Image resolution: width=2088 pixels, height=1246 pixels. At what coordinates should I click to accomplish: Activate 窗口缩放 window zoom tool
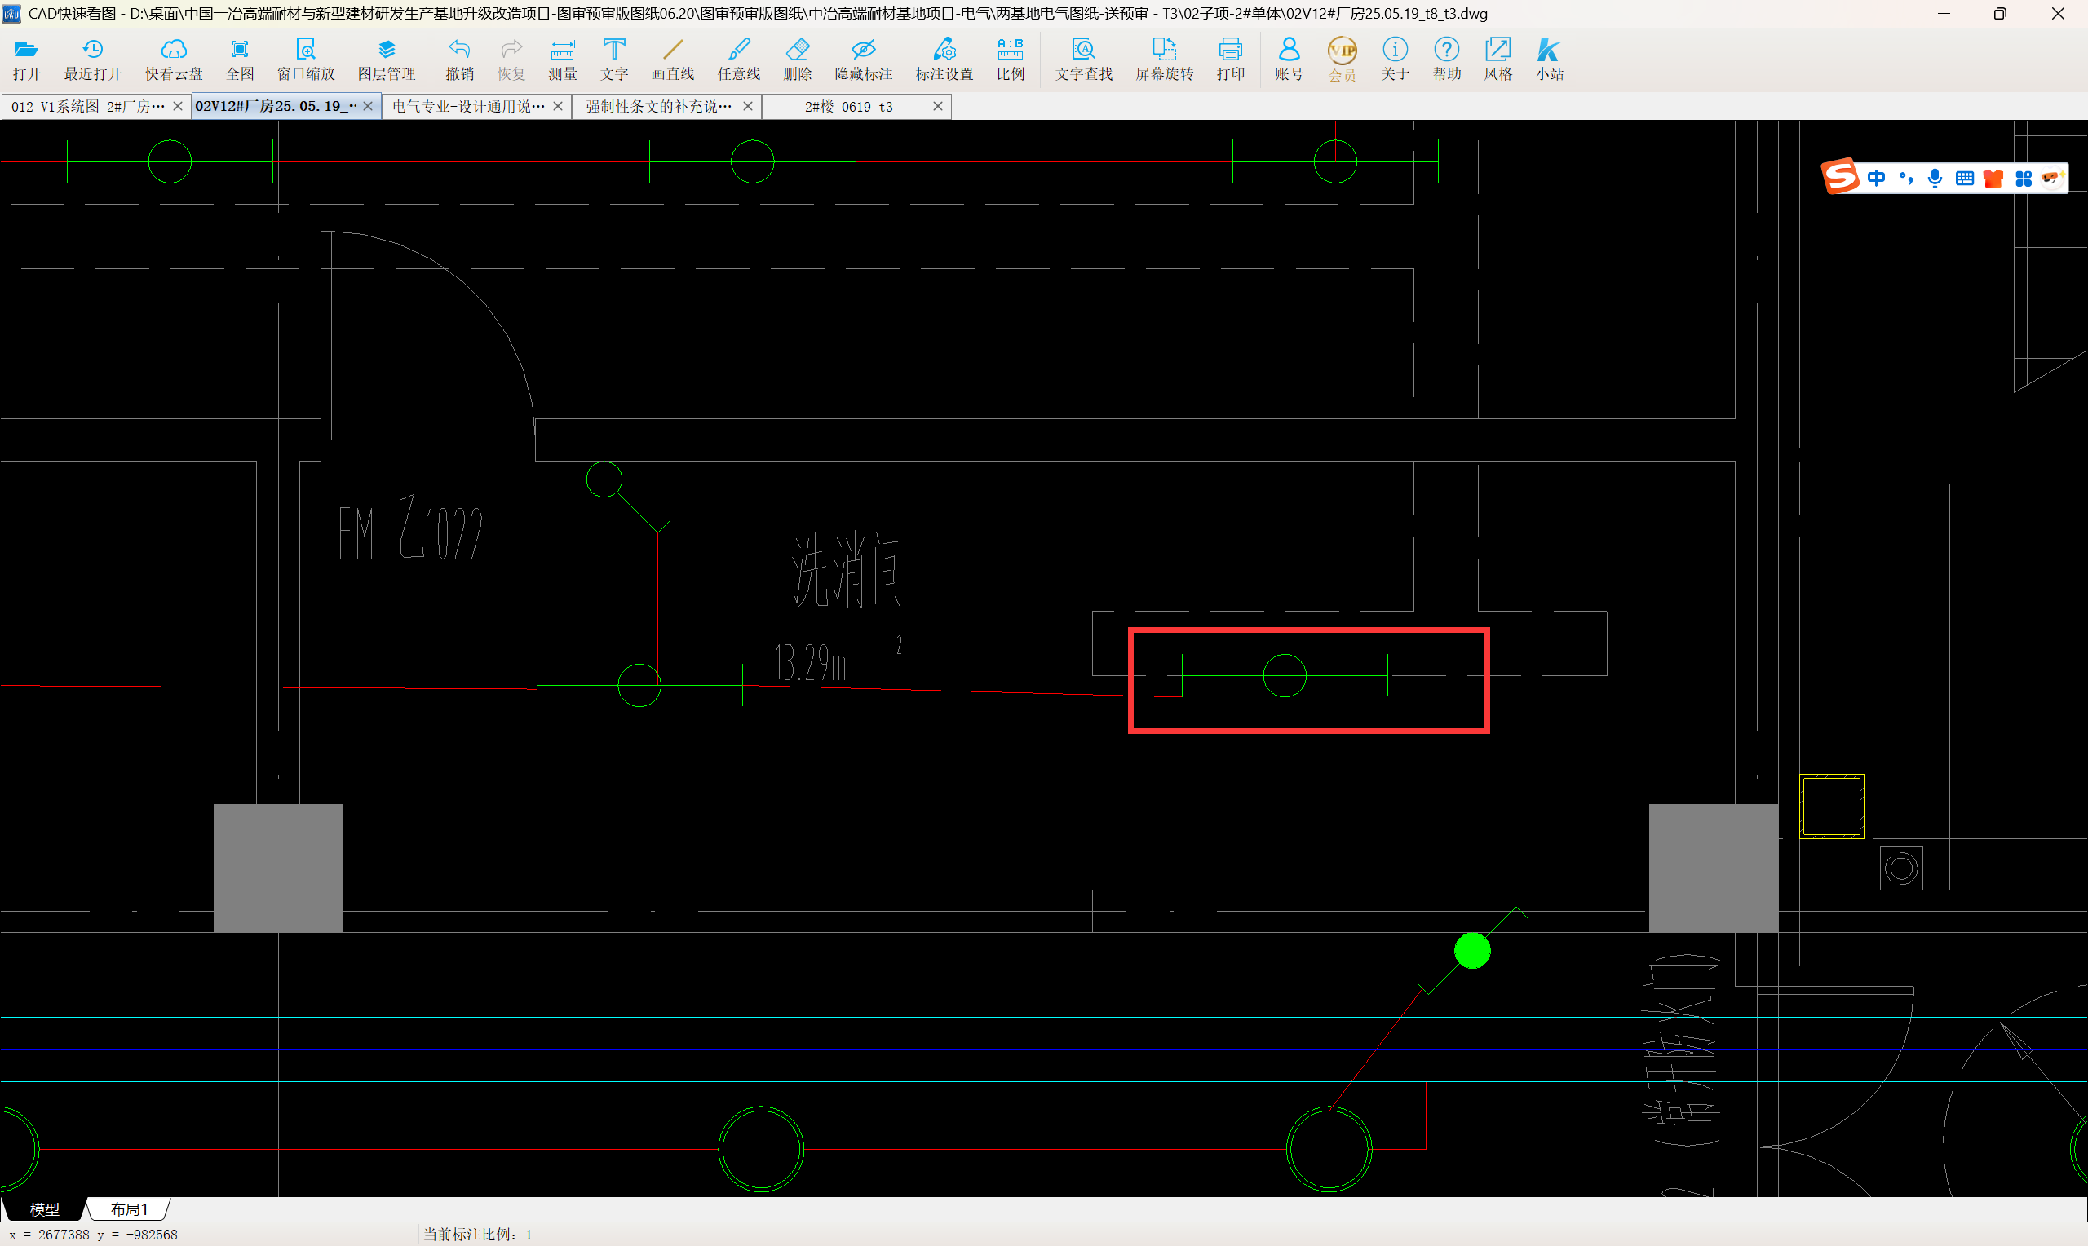306,60
